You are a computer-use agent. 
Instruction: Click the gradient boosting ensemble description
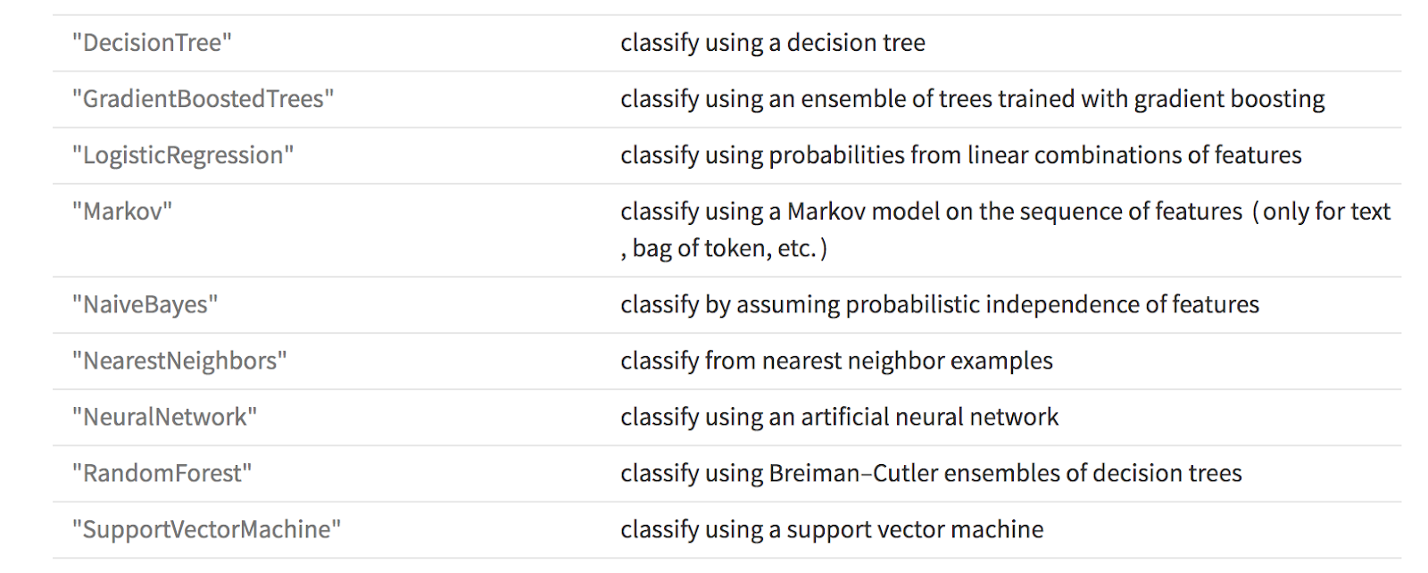click(973, 99)
